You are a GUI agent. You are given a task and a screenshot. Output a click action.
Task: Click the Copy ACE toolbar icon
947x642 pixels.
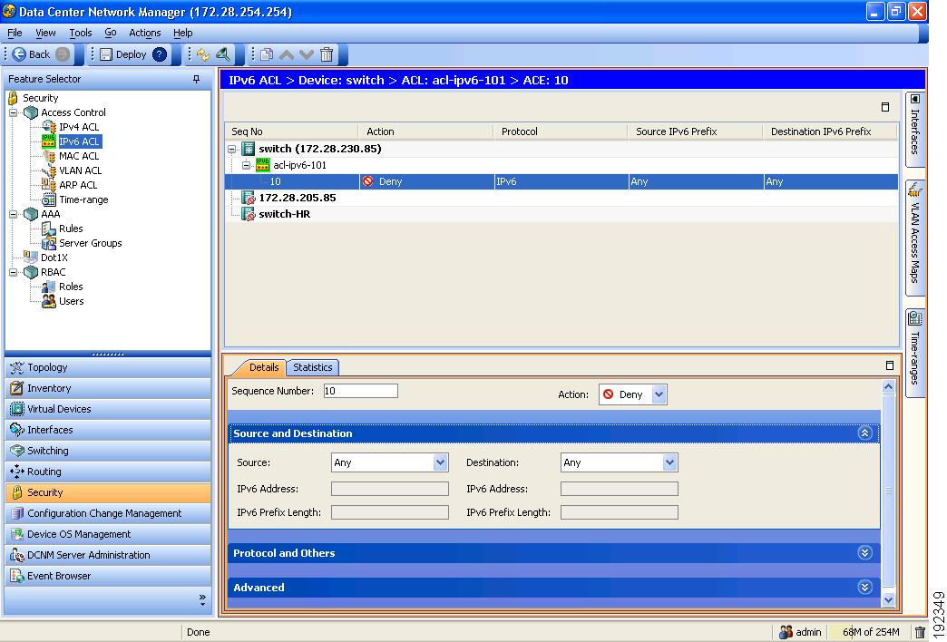[x=265, y=54]
